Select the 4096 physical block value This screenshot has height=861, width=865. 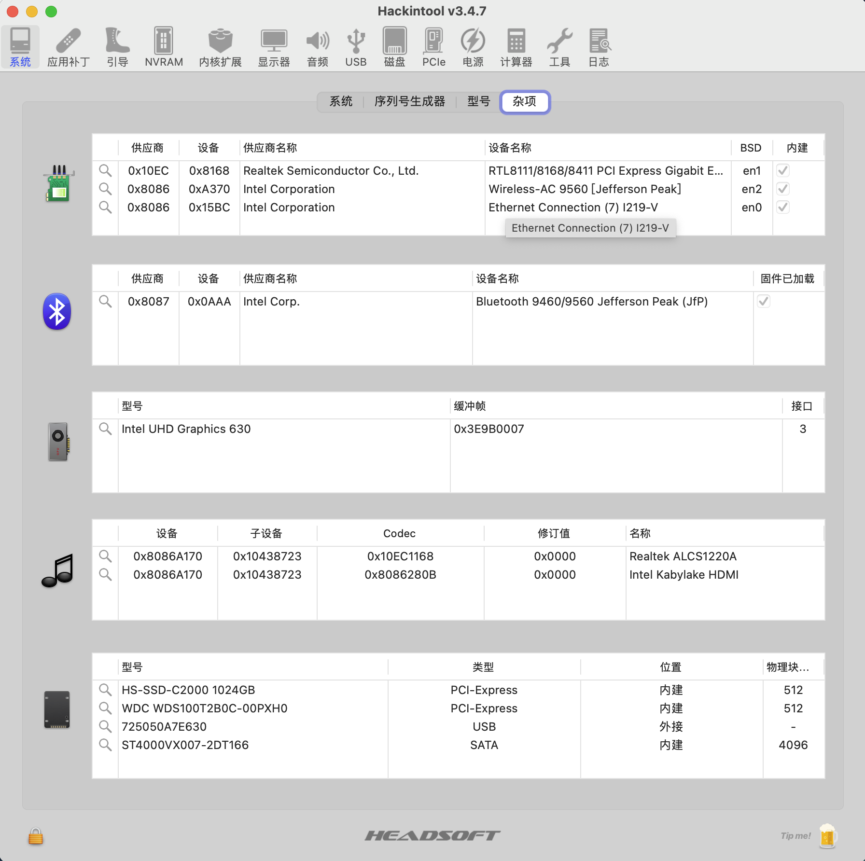[x=793, y=745]
